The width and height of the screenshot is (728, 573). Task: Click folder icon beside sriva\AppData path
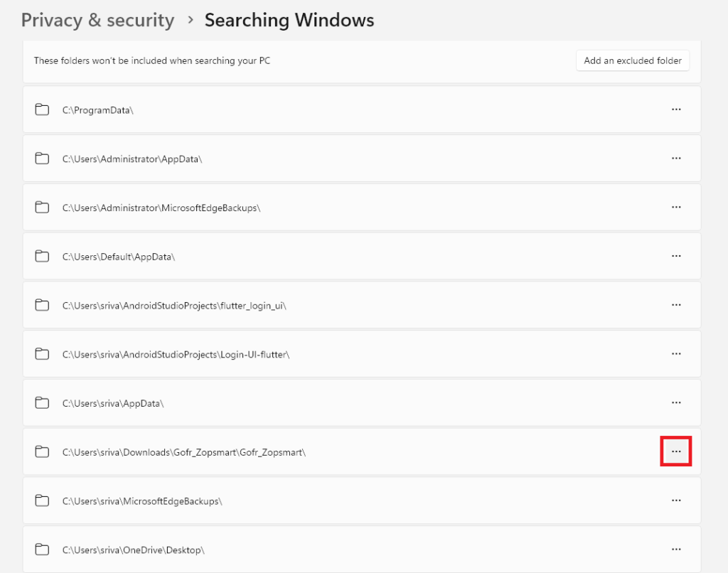point(42,403)
